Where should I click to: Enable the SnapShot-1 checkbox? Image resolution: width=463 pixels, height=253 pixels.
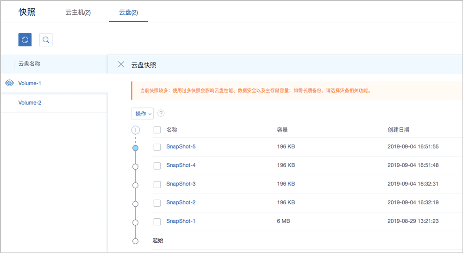(x=157, y=221)
